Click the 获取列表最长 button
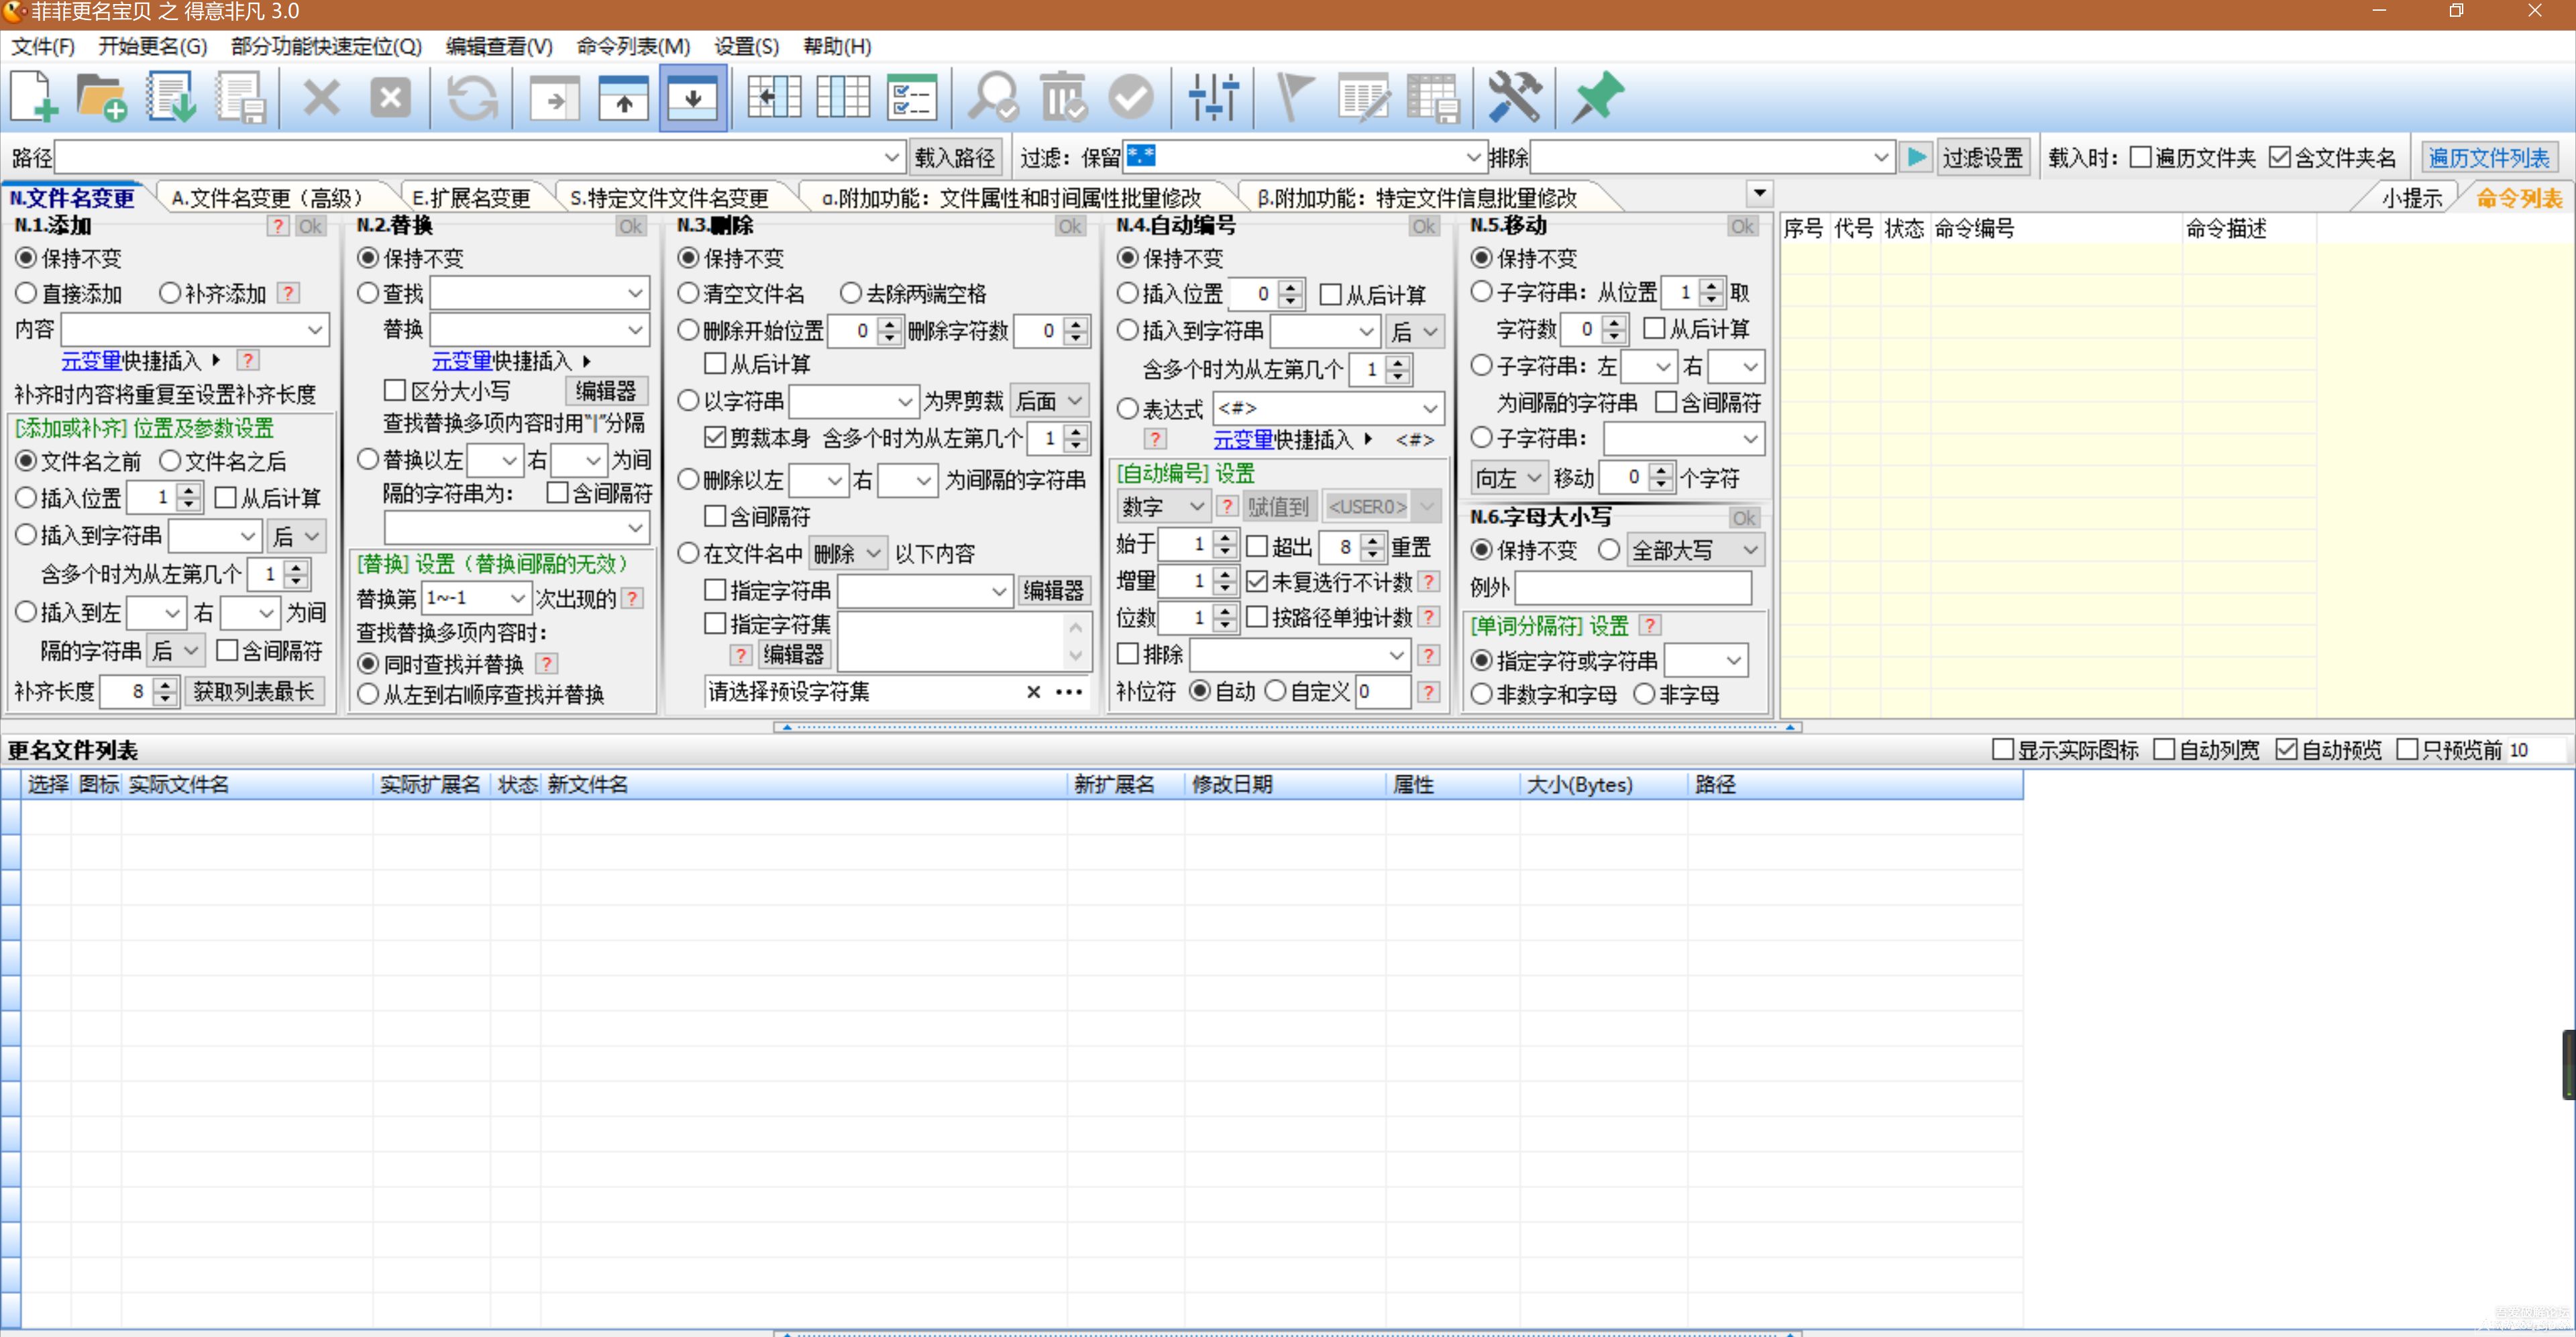2576x1337 pixels. pyautogui.click(x=255, y=691)
